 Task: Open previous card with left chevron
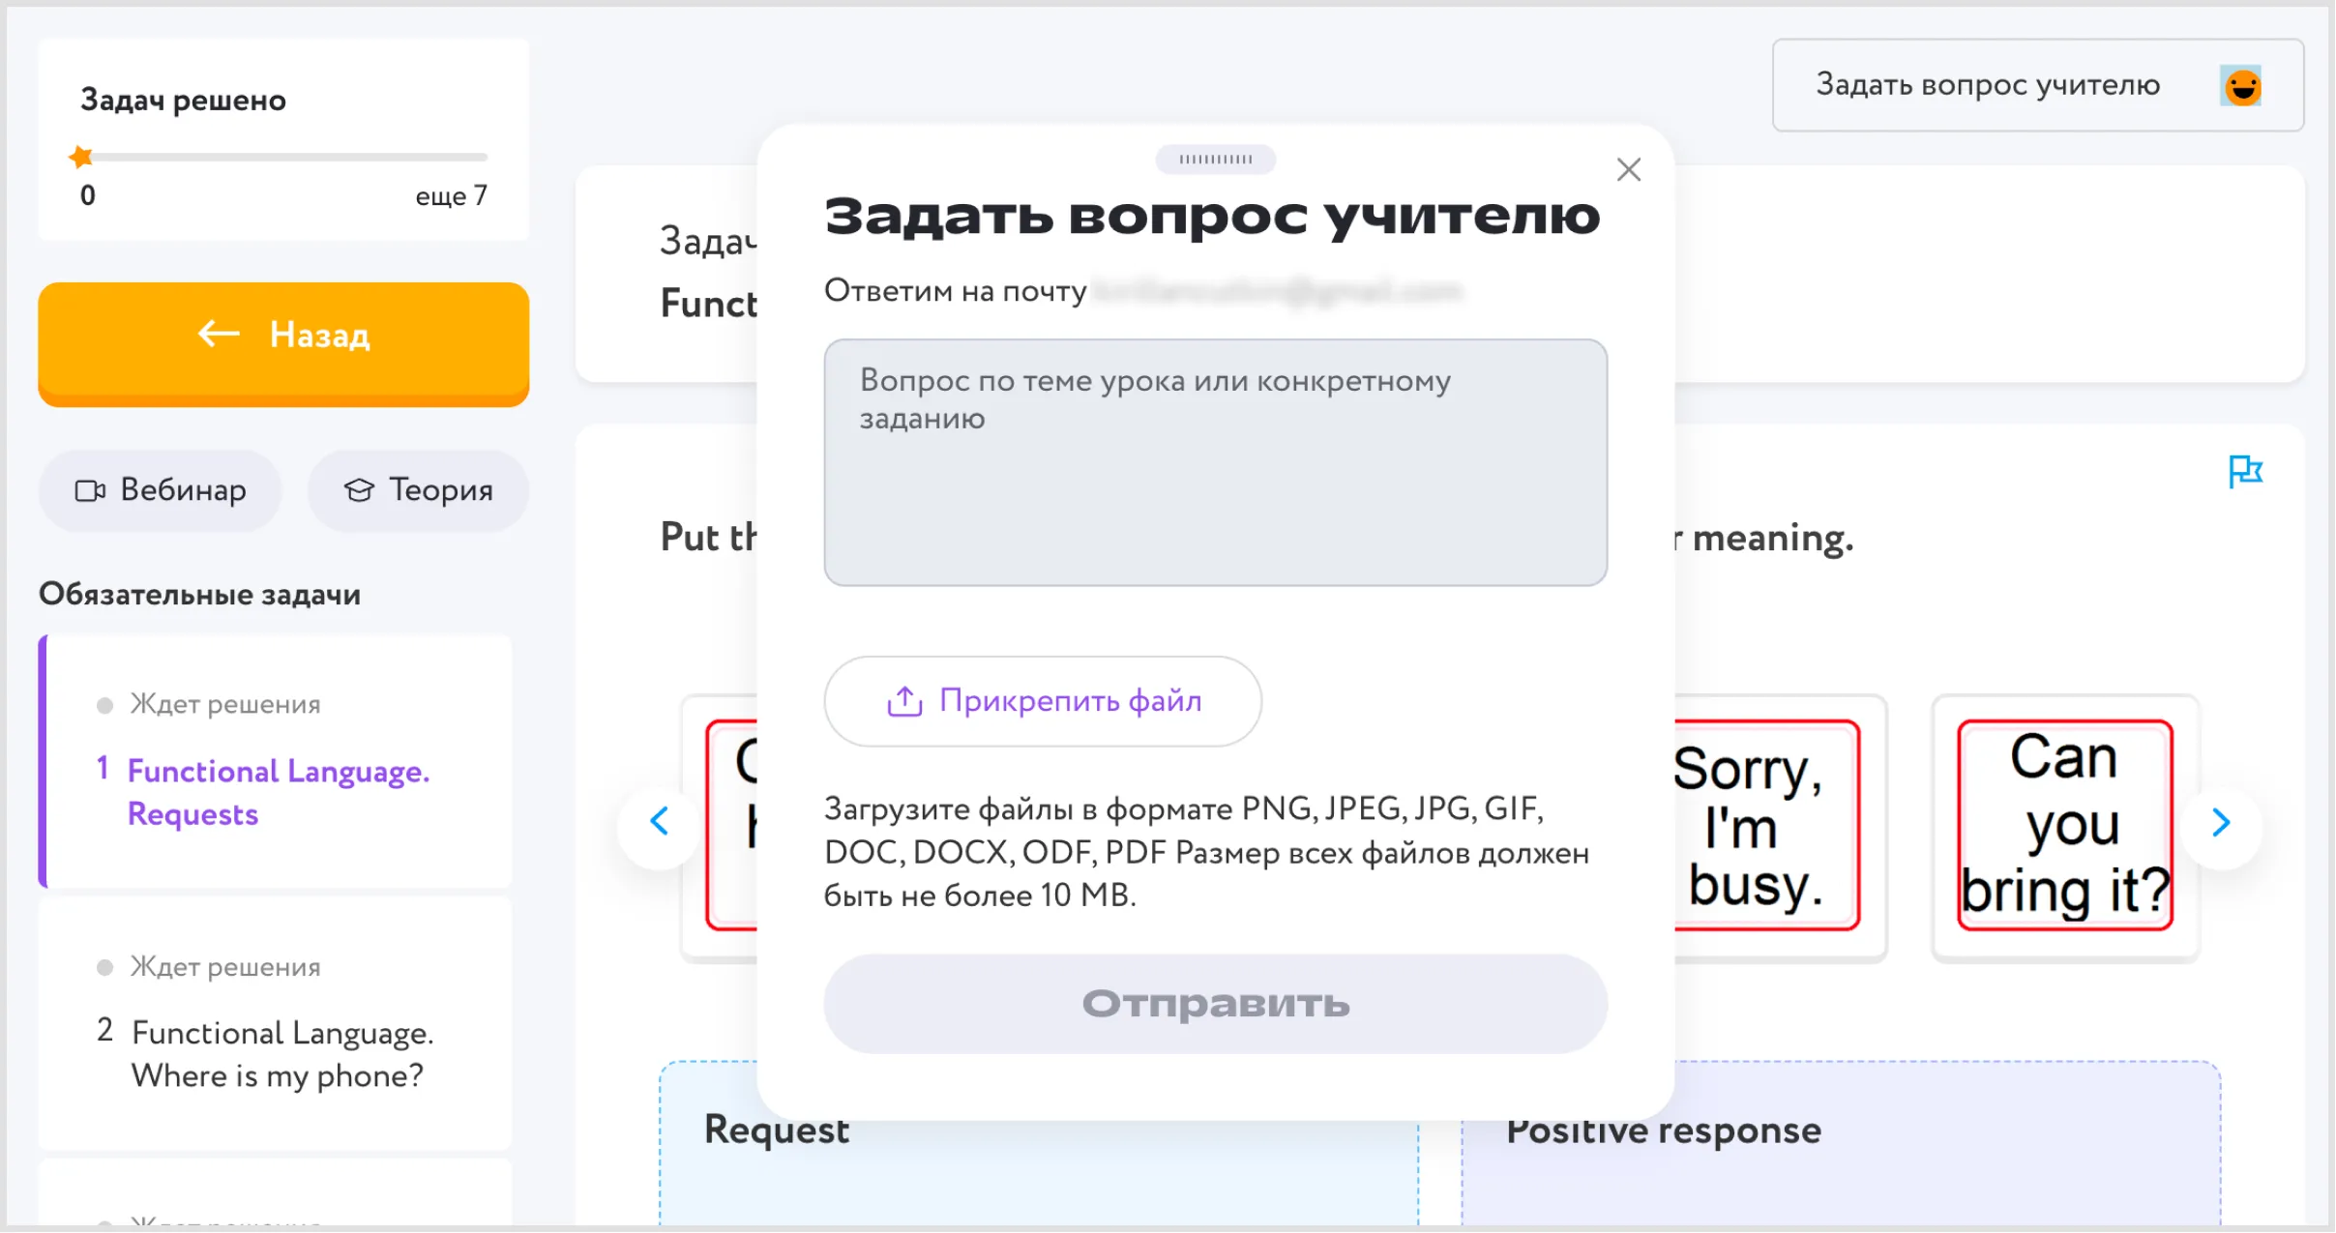659,822
